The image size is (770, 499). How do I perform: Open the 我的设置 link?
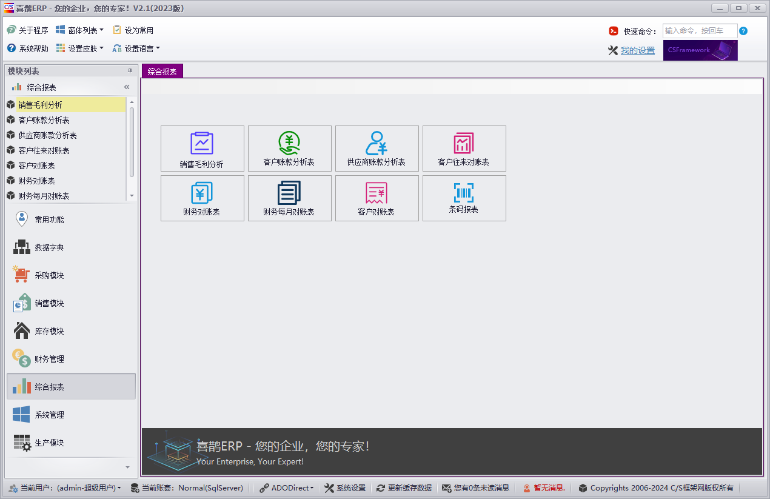click(638, 50)
